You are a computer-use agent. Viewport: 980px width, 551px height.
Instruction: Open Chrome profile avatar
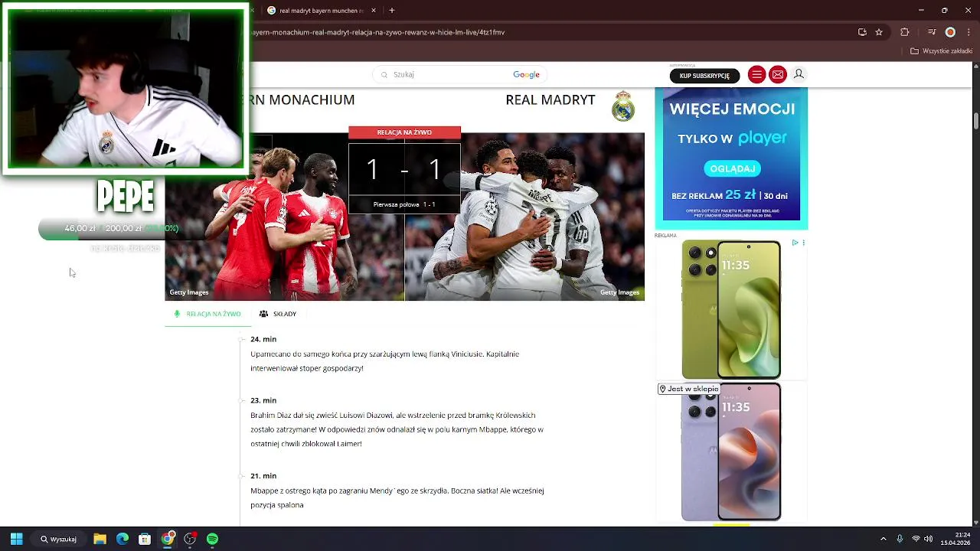point(950,32)
